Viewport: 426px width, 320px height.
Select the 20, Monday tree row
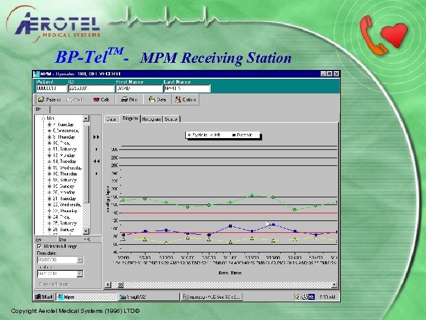[x=64, y=193]
